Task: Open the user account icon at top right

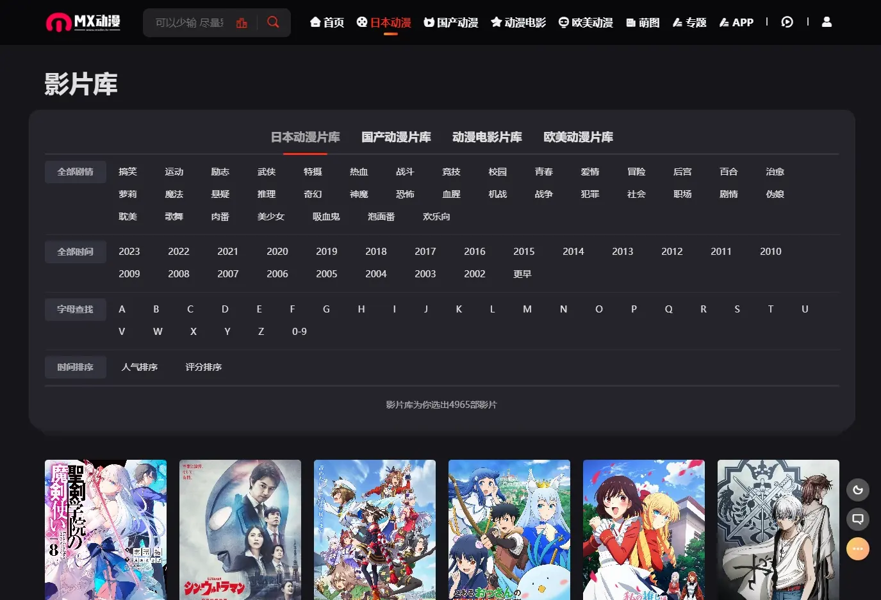Action: (827, 22)
